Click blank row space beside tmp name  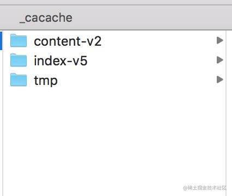(x=137, y=79)
